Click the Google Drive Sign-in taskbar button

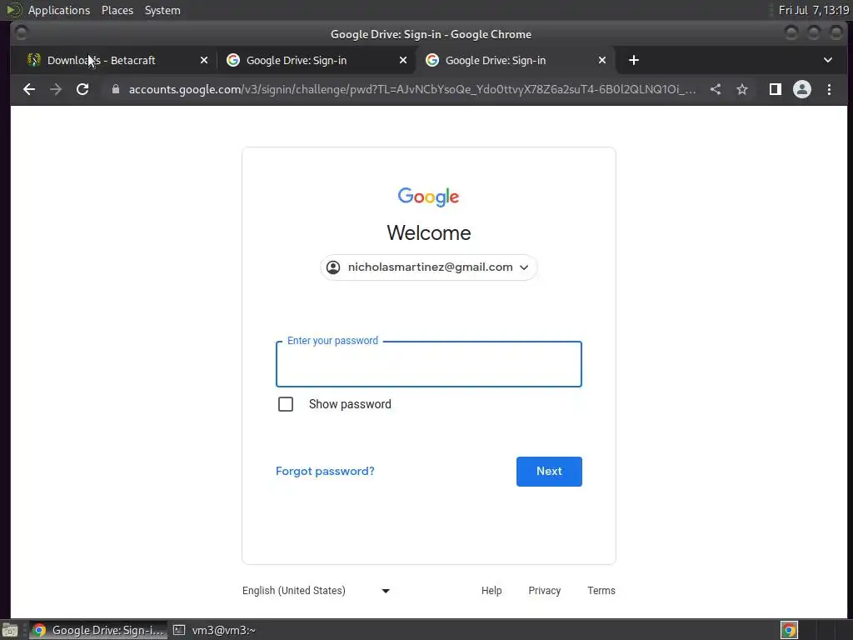(98, 630)
